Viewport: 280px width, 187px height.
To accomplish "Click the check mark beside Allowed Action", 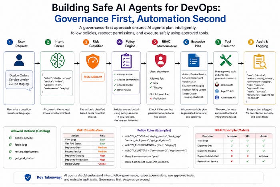I will [115, 74].
